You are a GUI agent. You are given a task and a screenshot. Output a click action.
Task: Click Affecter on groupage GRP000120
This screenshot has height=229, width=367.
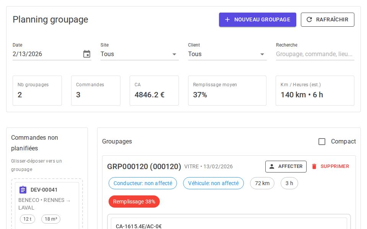coord(286,166)
